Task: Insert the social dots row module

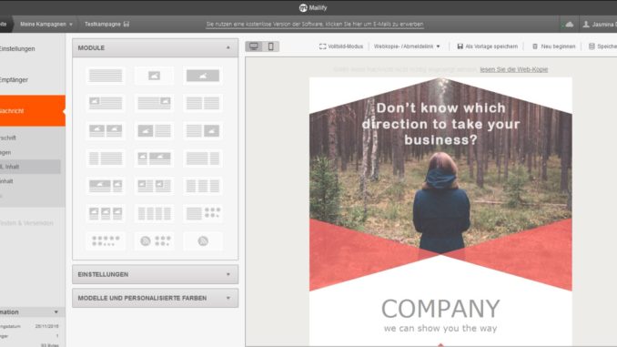Action: tap(106, 241)
